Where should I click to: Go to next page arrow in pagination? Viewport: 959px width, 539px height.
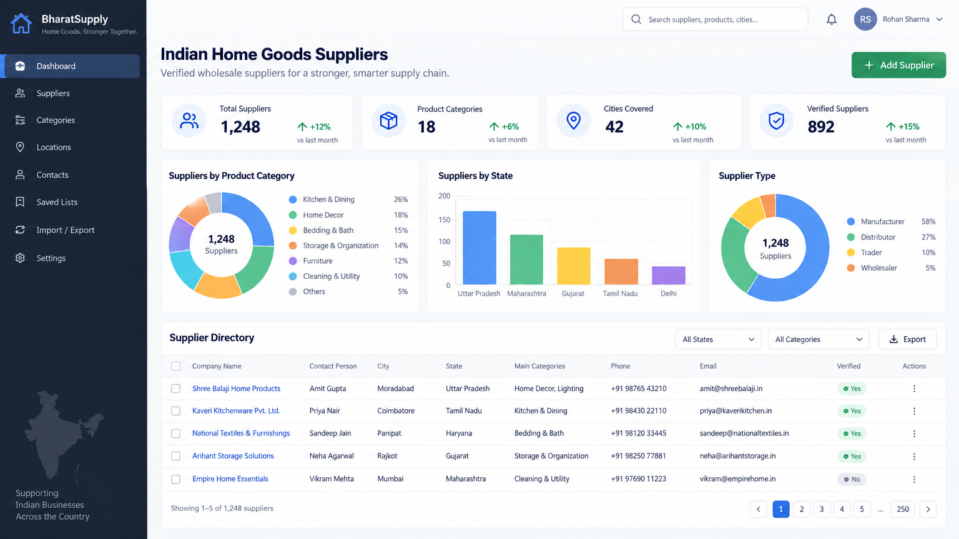point(928,509)
